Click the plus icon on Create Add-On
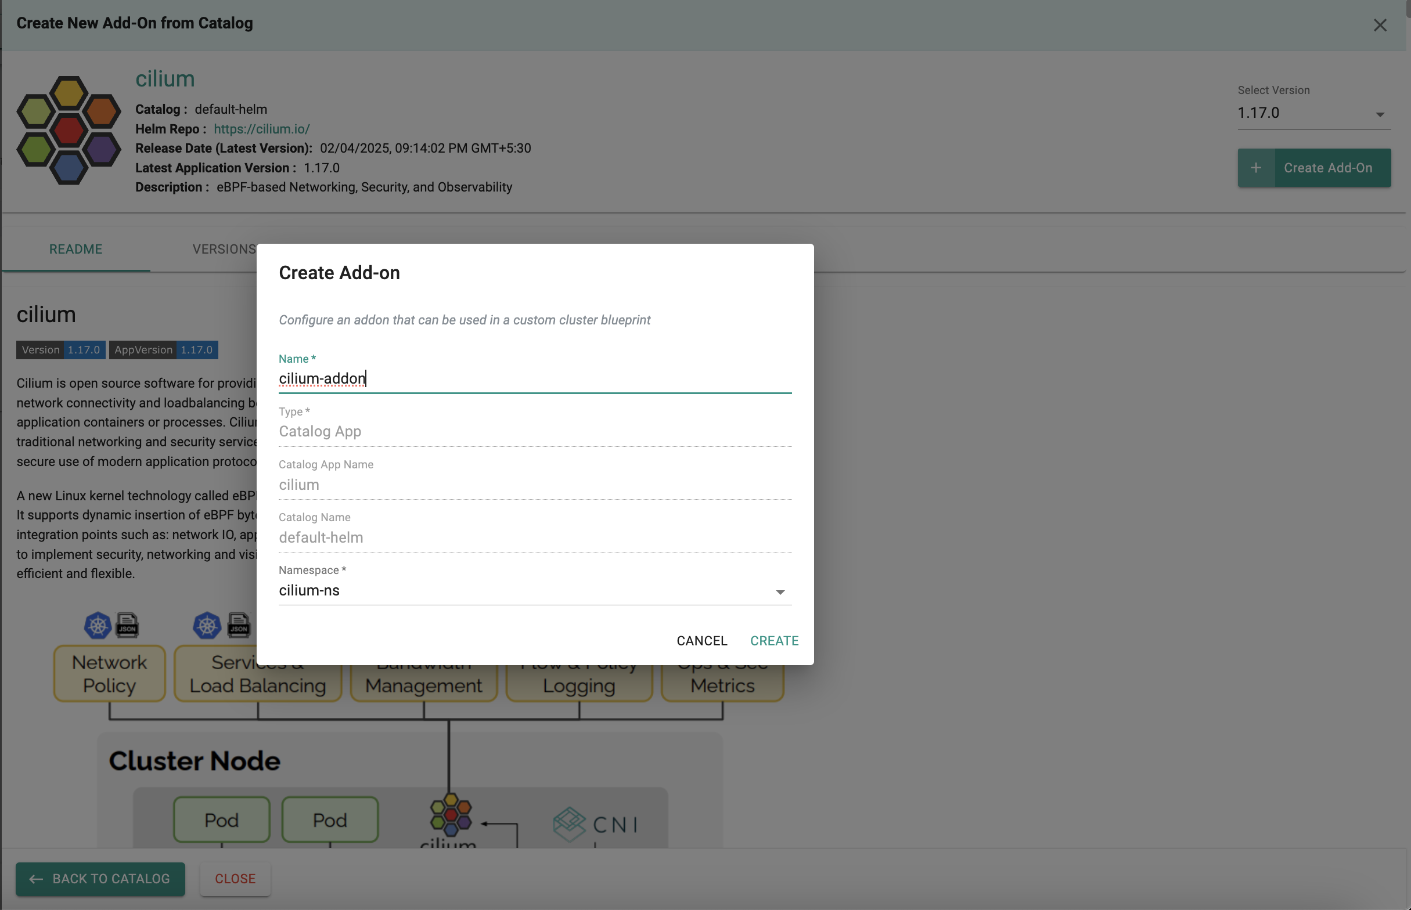 point(1255,168)
